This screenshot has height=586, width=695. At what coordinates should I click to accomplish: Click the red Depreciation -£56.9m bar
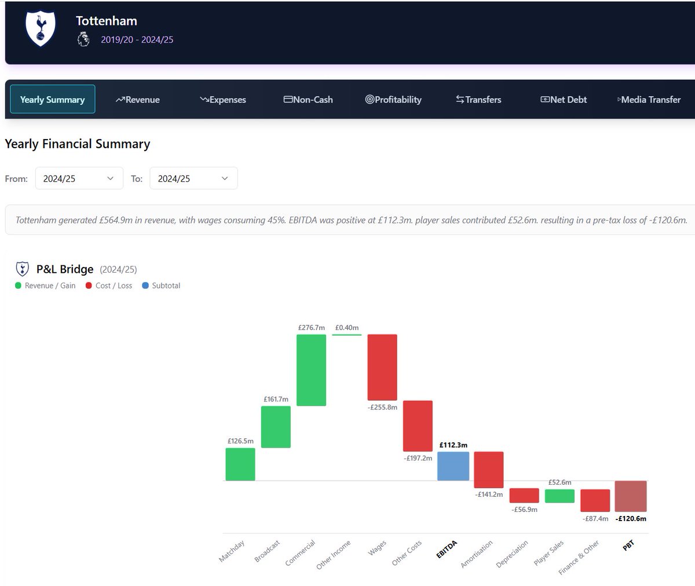524,496
